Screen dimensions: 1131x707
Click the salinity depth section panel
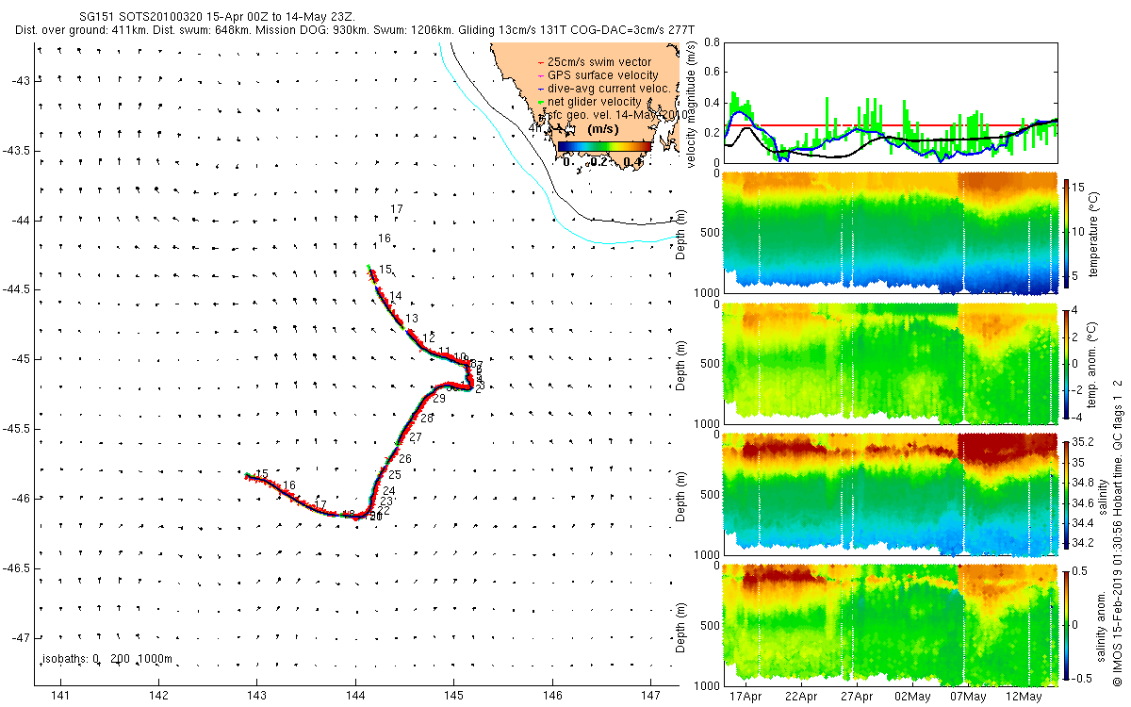pos(889,493)
